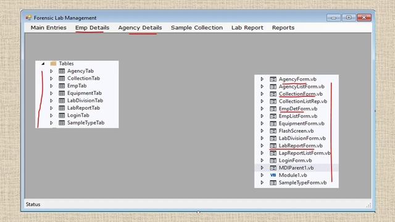Click the Module1.vb VB icon
This screenshot has height=222, width=395.
(x=273, y=175)
